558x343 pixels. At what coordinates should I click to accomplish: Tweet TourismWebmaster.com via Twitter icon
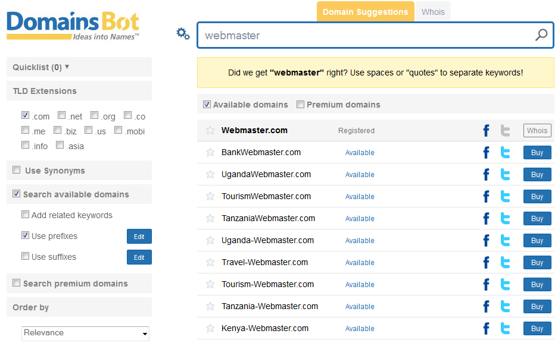point(506,197)
